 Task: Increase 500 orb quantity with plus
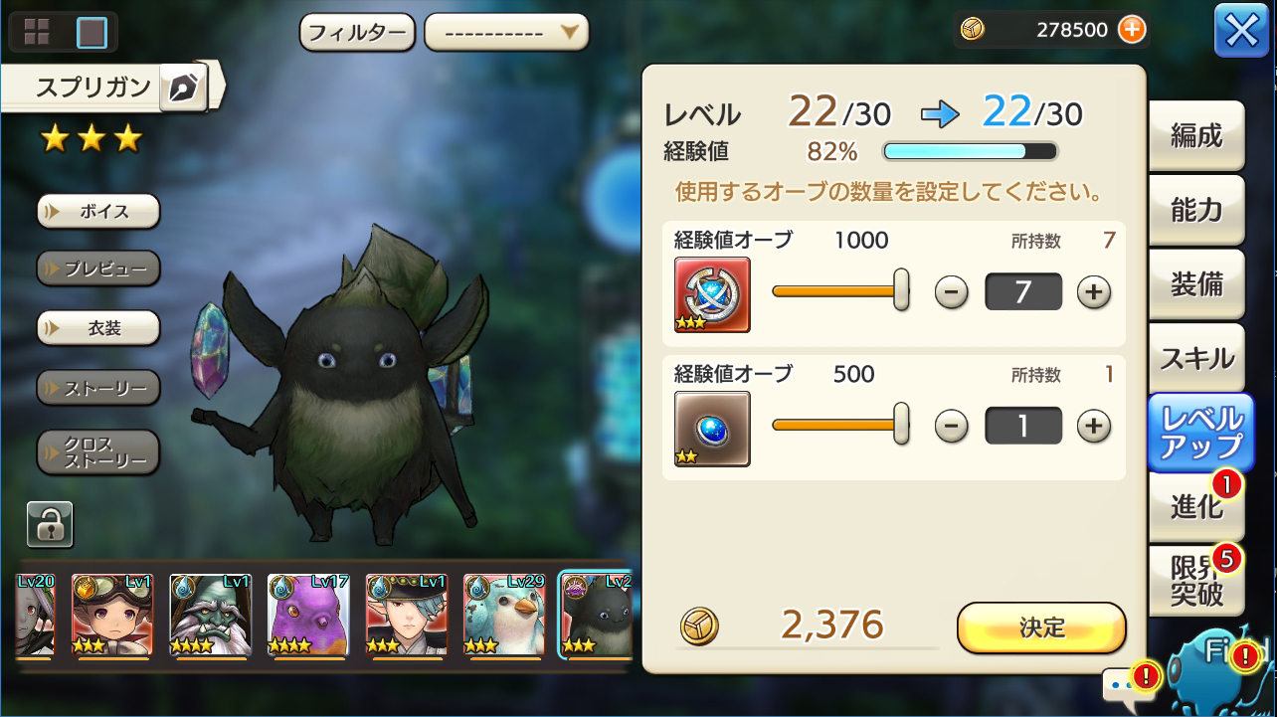1094,427
